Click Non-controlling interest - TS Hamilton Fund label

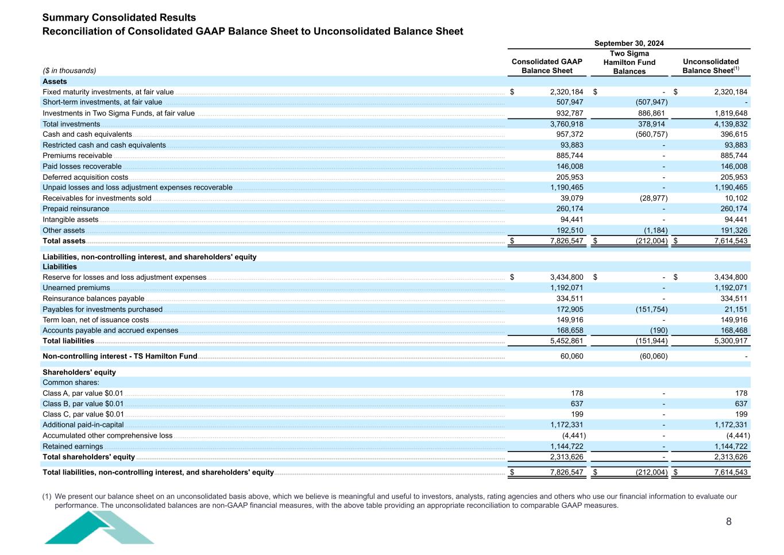tap(119, 356)
